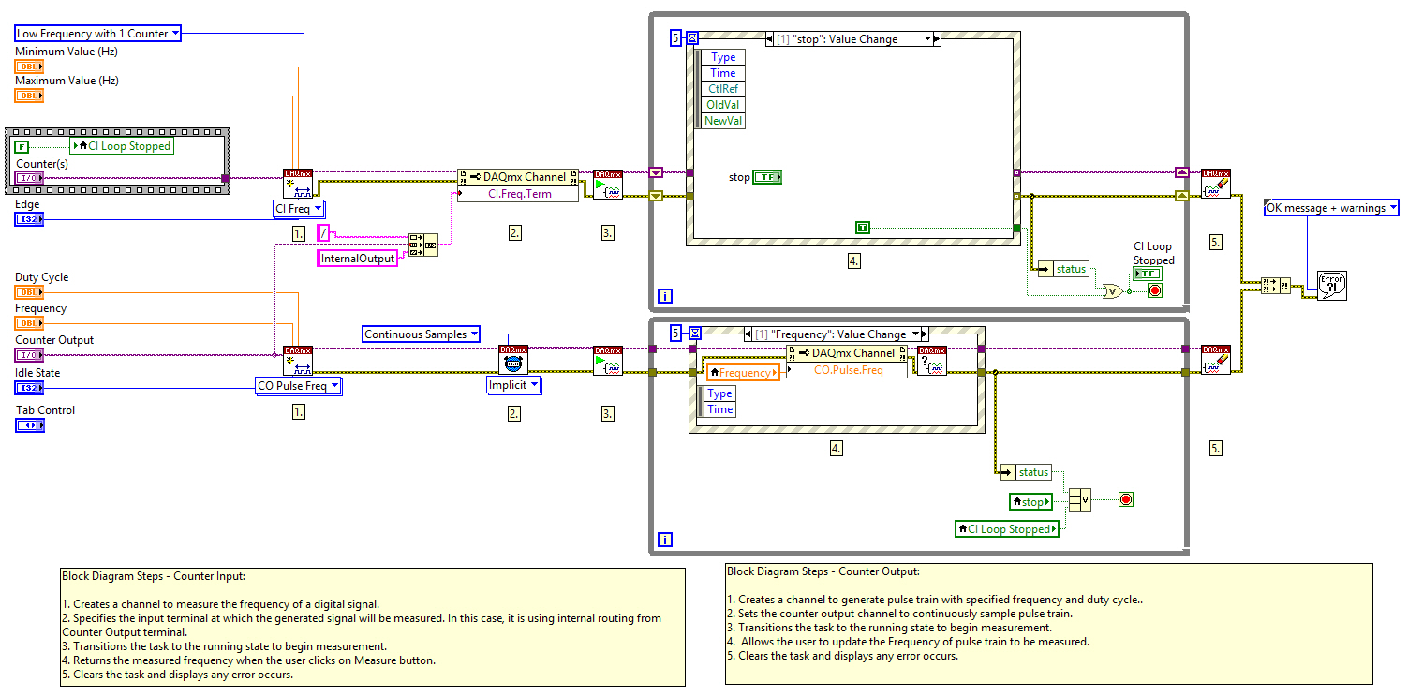Image resolution: width=1408 pixels, height=697 pixels.
Task: Select the Tab Control terminal
Action: coord(29,425)
